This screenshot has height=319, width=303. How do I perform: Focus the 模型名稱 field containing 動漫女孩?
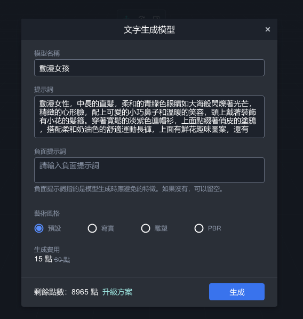[x=149, y=68]
